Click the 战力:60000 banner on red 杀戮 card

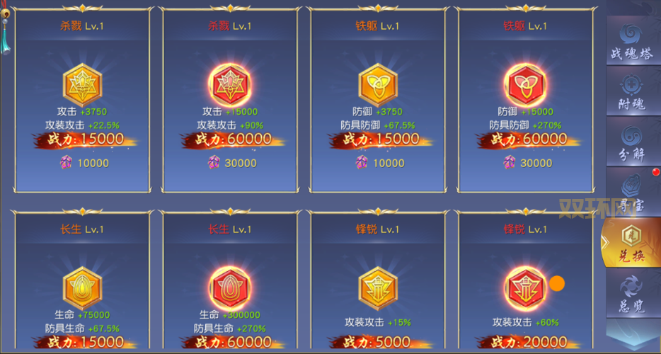232,139
